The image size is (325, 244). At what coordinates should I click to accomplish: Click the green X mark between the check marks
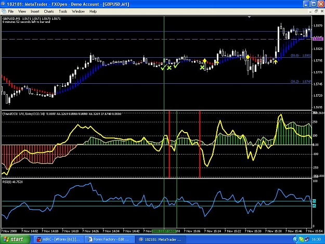(170, 68)
